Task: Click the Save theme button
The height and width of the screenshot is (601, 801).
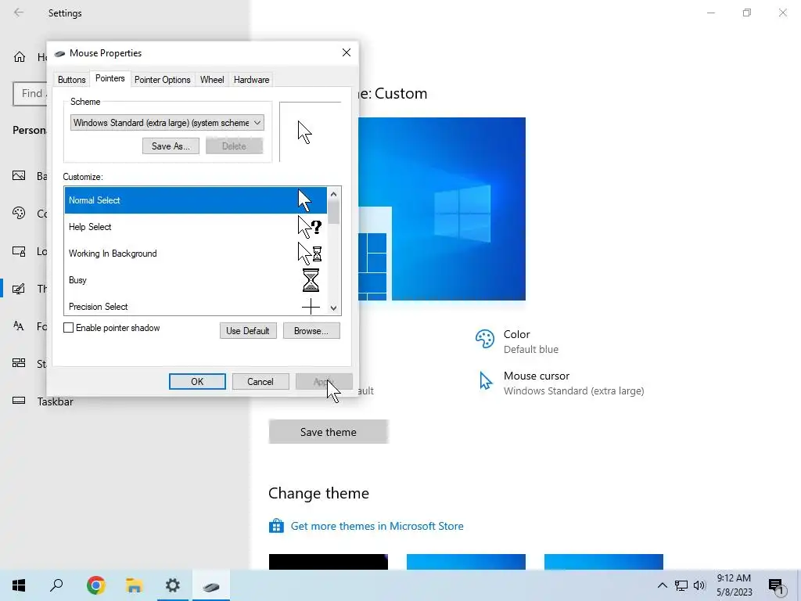Action: tap(329, 432)
